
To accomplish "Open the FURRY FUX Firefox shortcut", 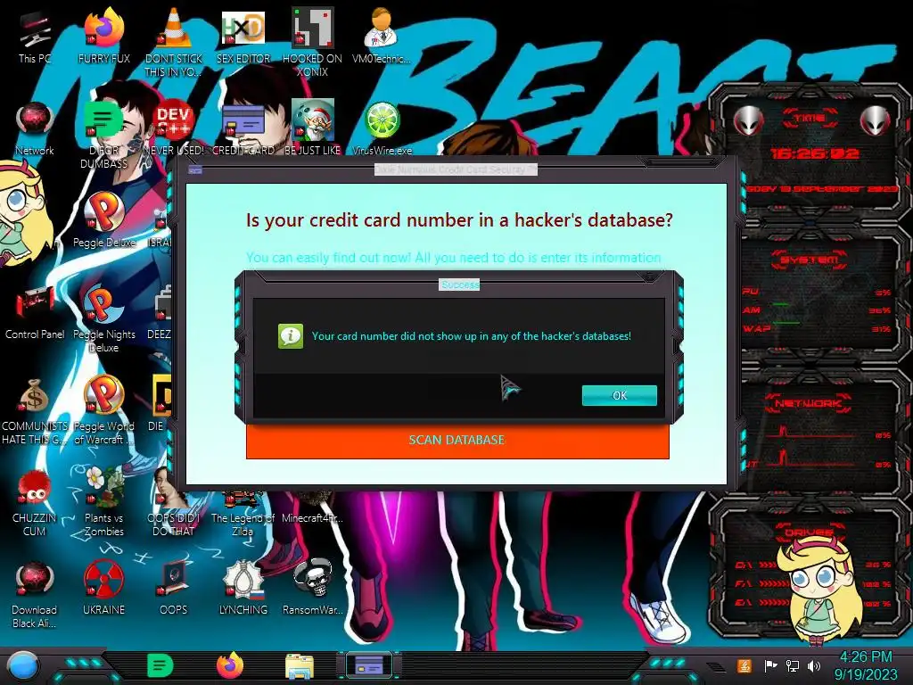I will pos(103,37).
